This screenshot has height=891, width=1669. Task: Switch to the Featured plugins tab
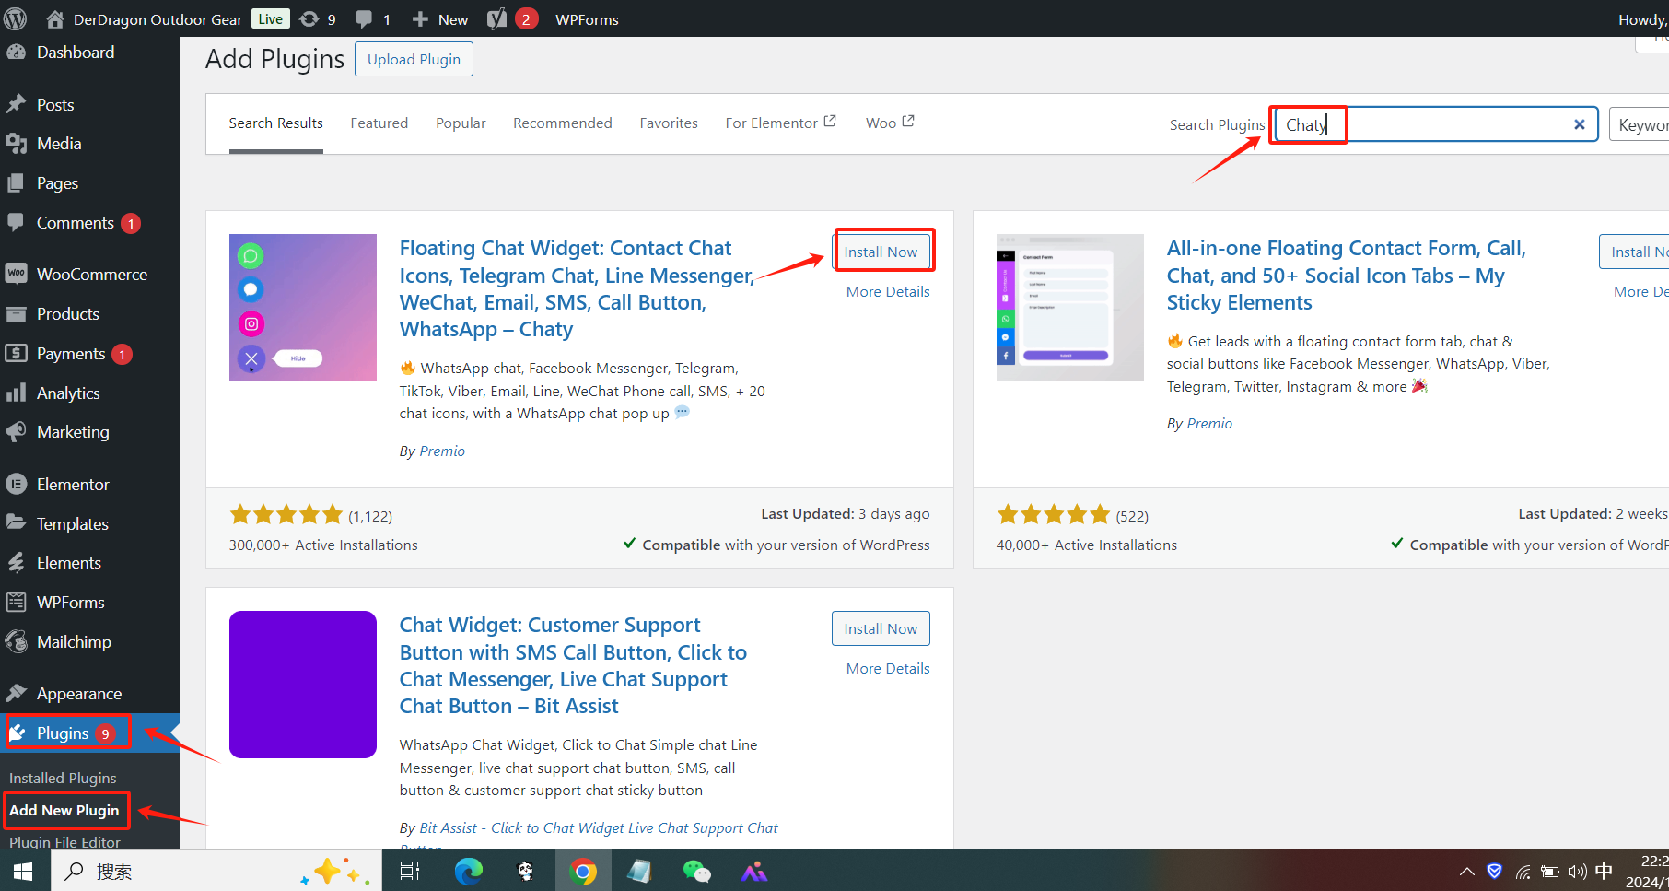[379, 123]
